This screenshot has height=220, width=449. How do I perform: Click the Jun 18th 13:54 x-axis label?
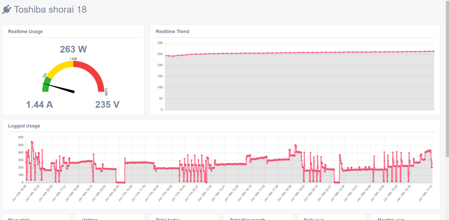point(205,193)
